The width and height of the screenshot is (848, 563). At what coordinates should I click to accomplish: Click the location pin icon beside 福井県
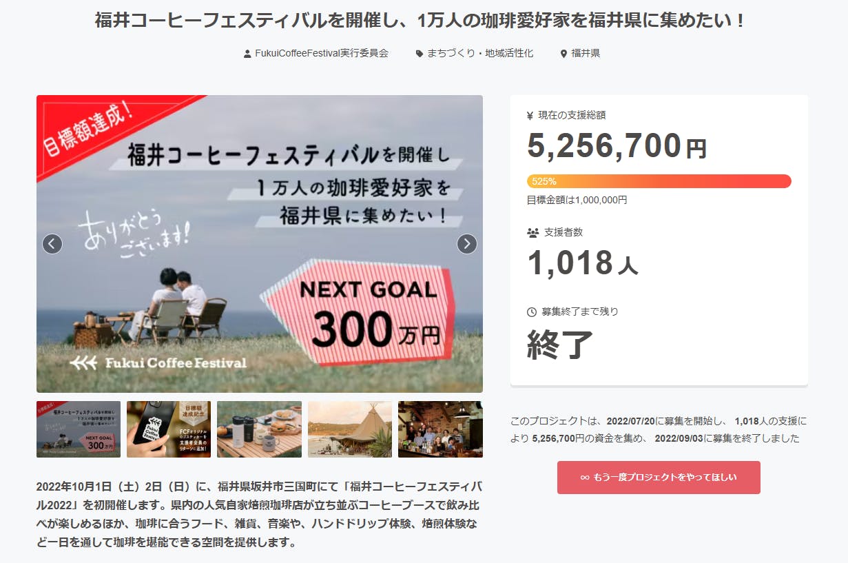coord(563,54)
